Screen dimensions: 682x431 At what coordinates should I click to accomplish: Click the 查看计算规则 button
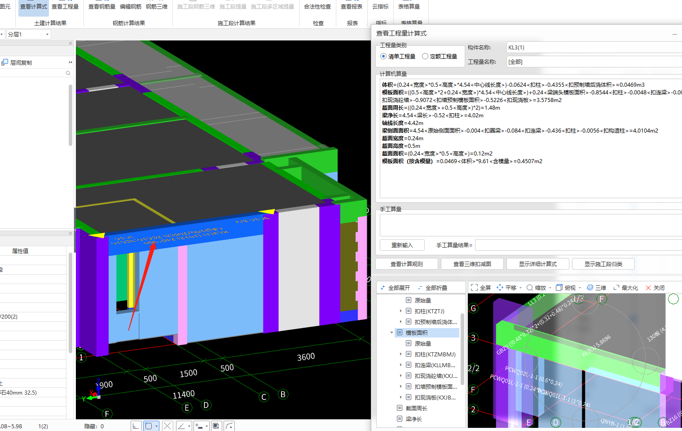point(406,264)
